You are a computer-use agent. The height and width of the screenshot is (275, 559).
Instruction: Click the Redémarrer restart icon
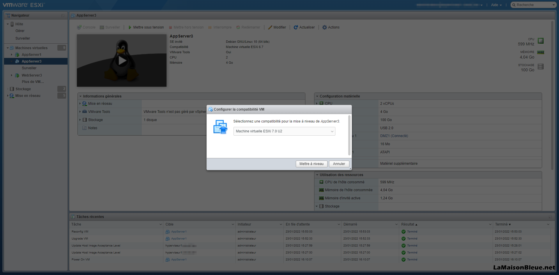(238, 27)
